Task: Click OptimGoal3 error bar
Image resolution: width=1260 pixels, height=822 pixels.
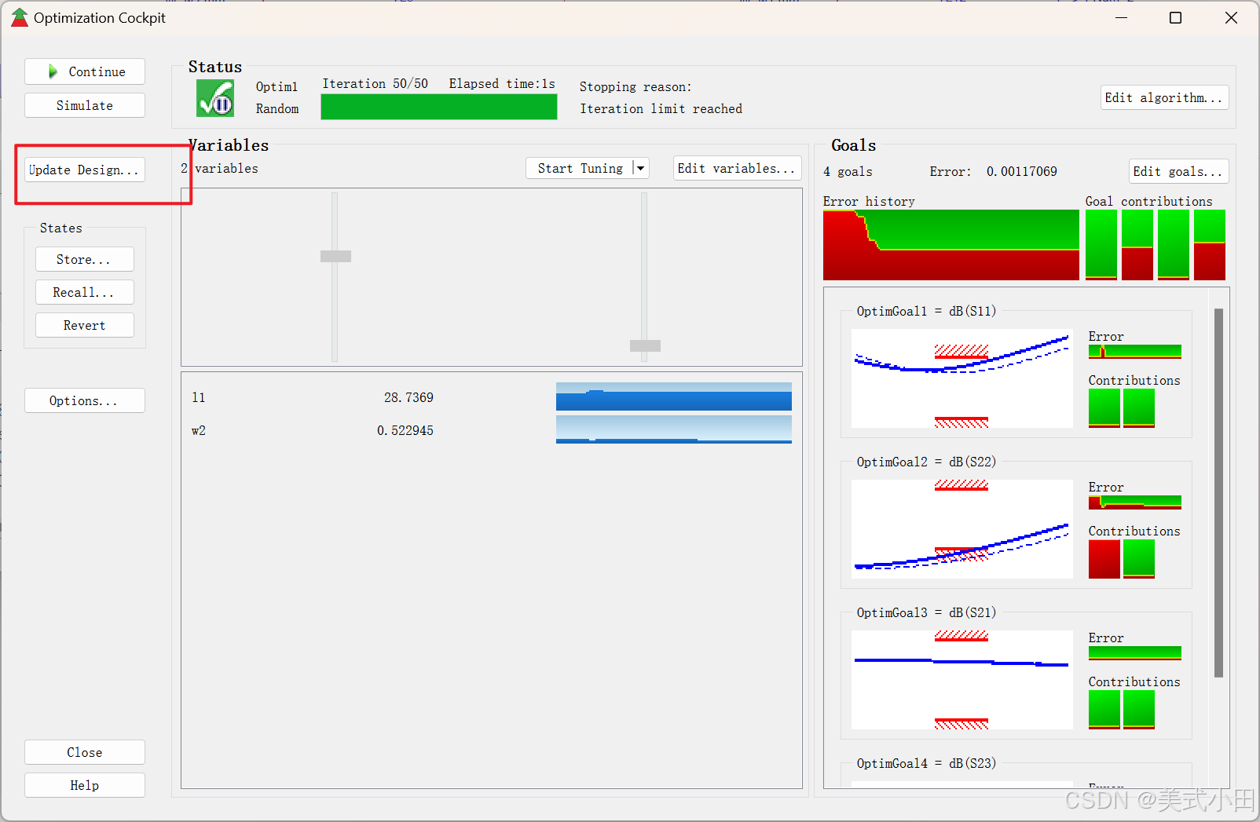Action: [1135, 653]
